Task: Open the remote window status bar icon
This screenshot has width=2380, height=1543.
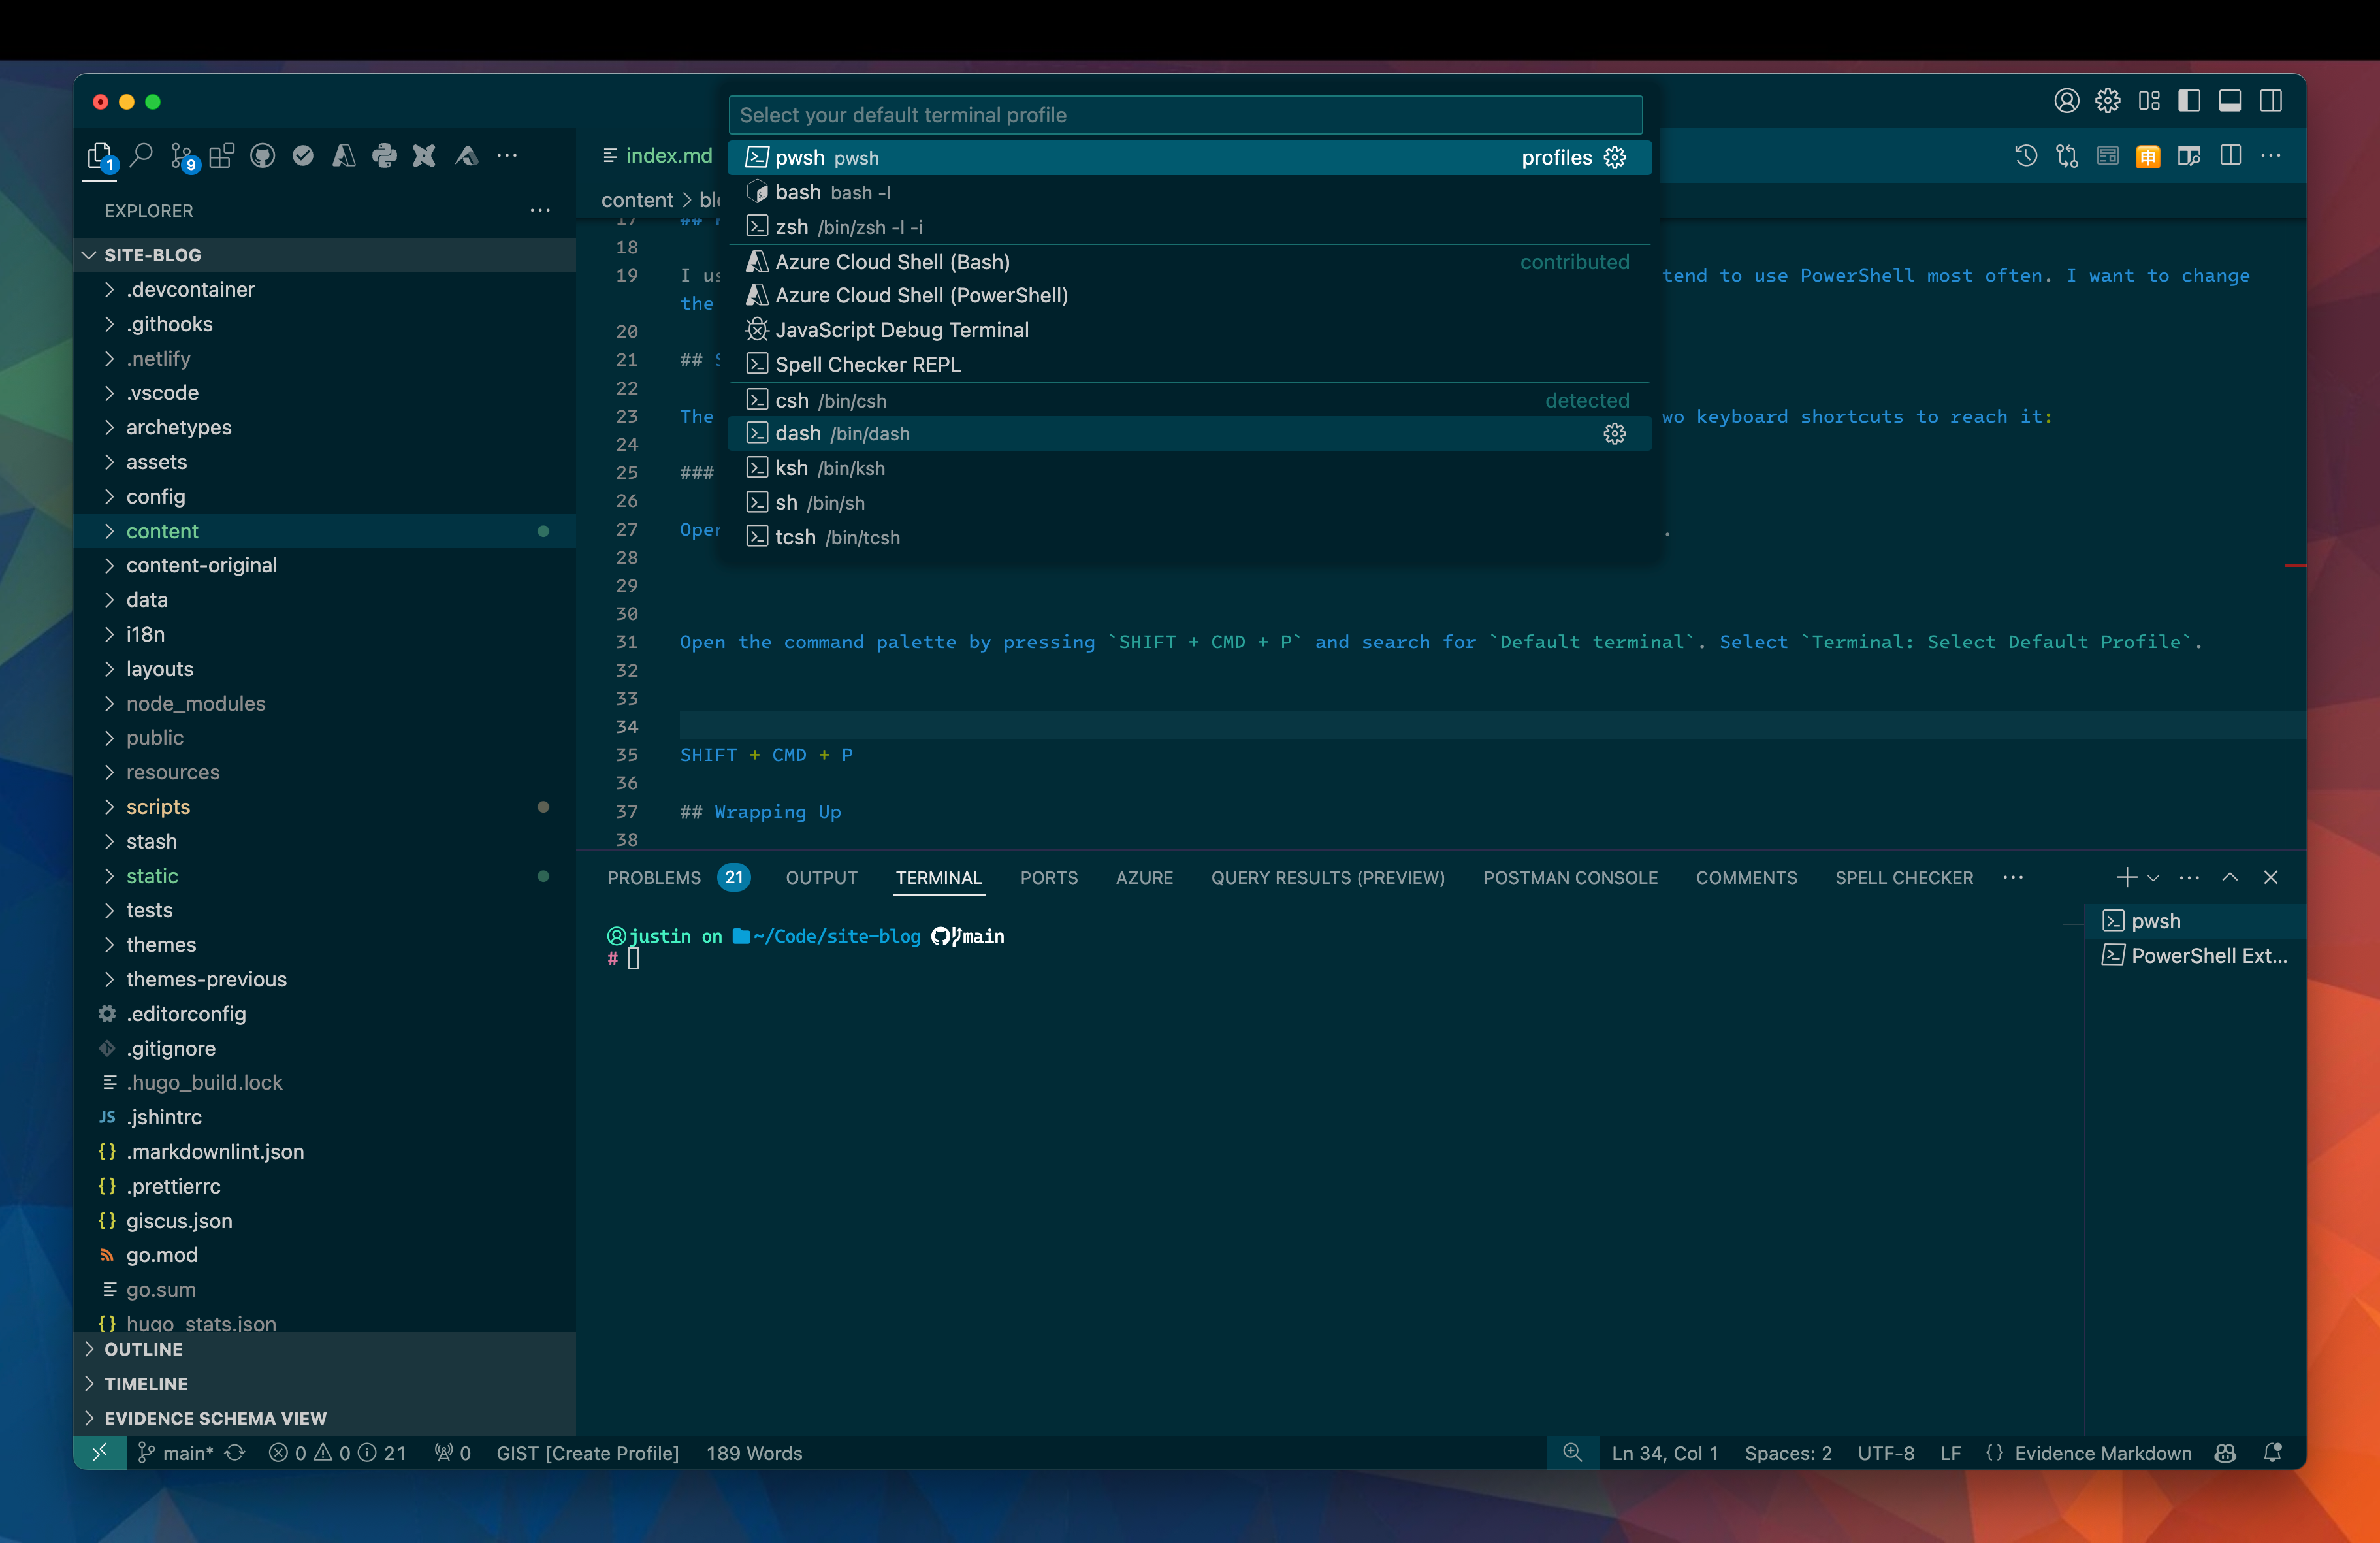Action: (100, 1453)
